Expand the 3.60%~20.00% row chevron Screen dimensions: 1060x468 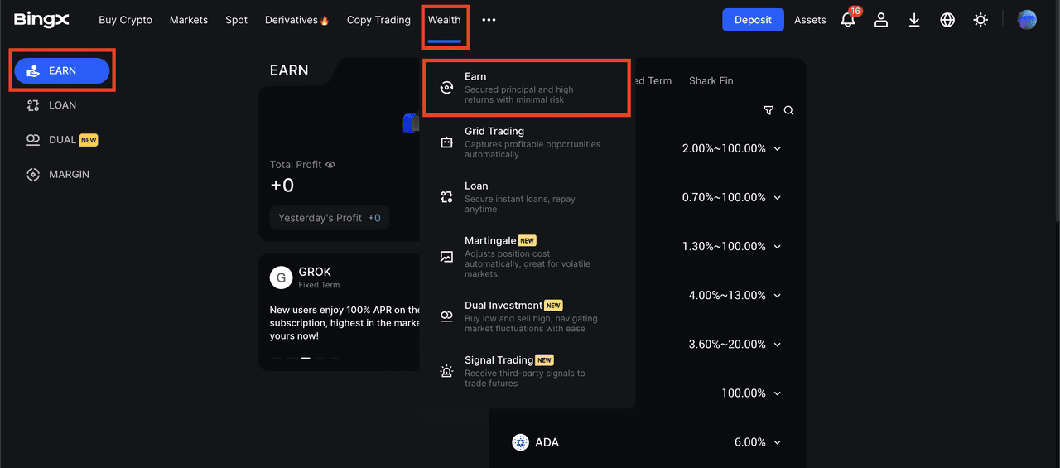coord(778,344)
